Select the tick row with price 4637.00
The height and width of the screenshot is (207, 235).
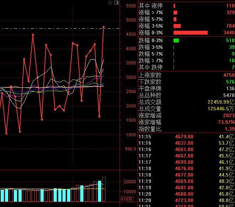[x=186, y=143]
